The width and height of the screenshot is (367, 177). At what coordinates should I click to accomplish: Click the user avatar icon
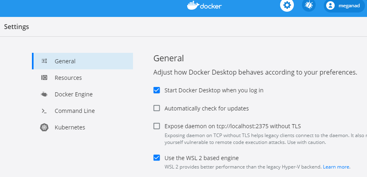click(x=330, y=6)
